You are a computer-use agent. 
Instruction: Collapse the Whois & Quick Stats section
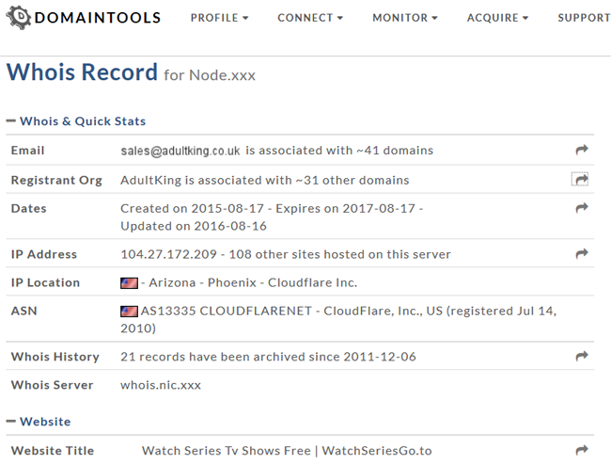pyautogui.click(x=11, y=121)
